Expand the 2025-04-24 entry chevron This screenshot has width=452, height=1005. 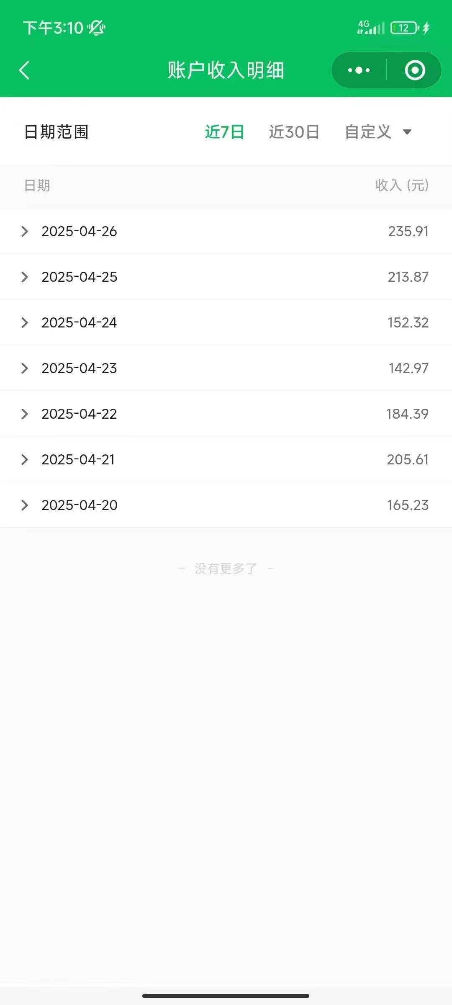tap(25, 322)
